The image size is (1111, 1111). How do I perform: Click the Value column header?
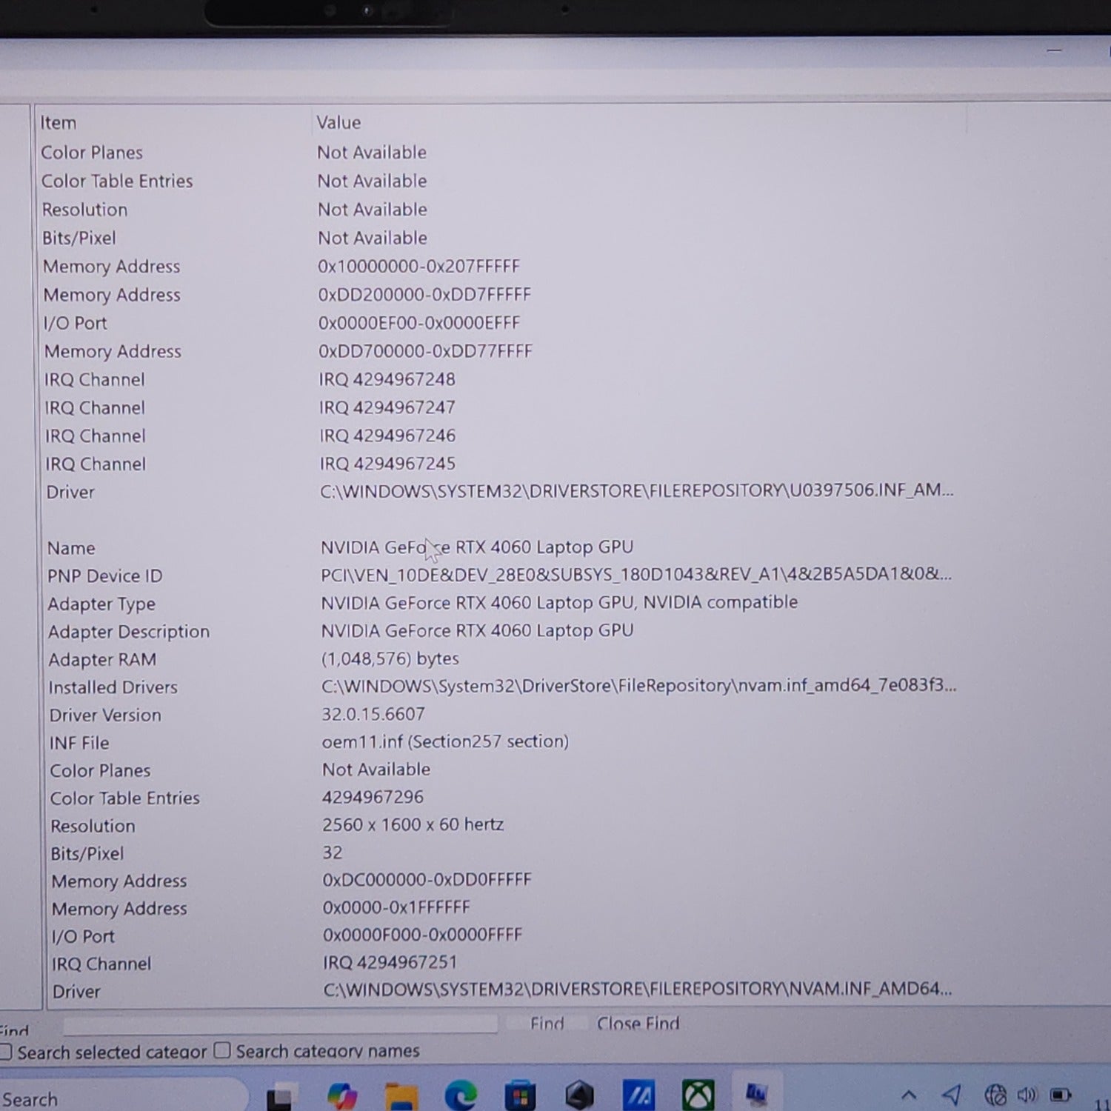coord(338,122)
